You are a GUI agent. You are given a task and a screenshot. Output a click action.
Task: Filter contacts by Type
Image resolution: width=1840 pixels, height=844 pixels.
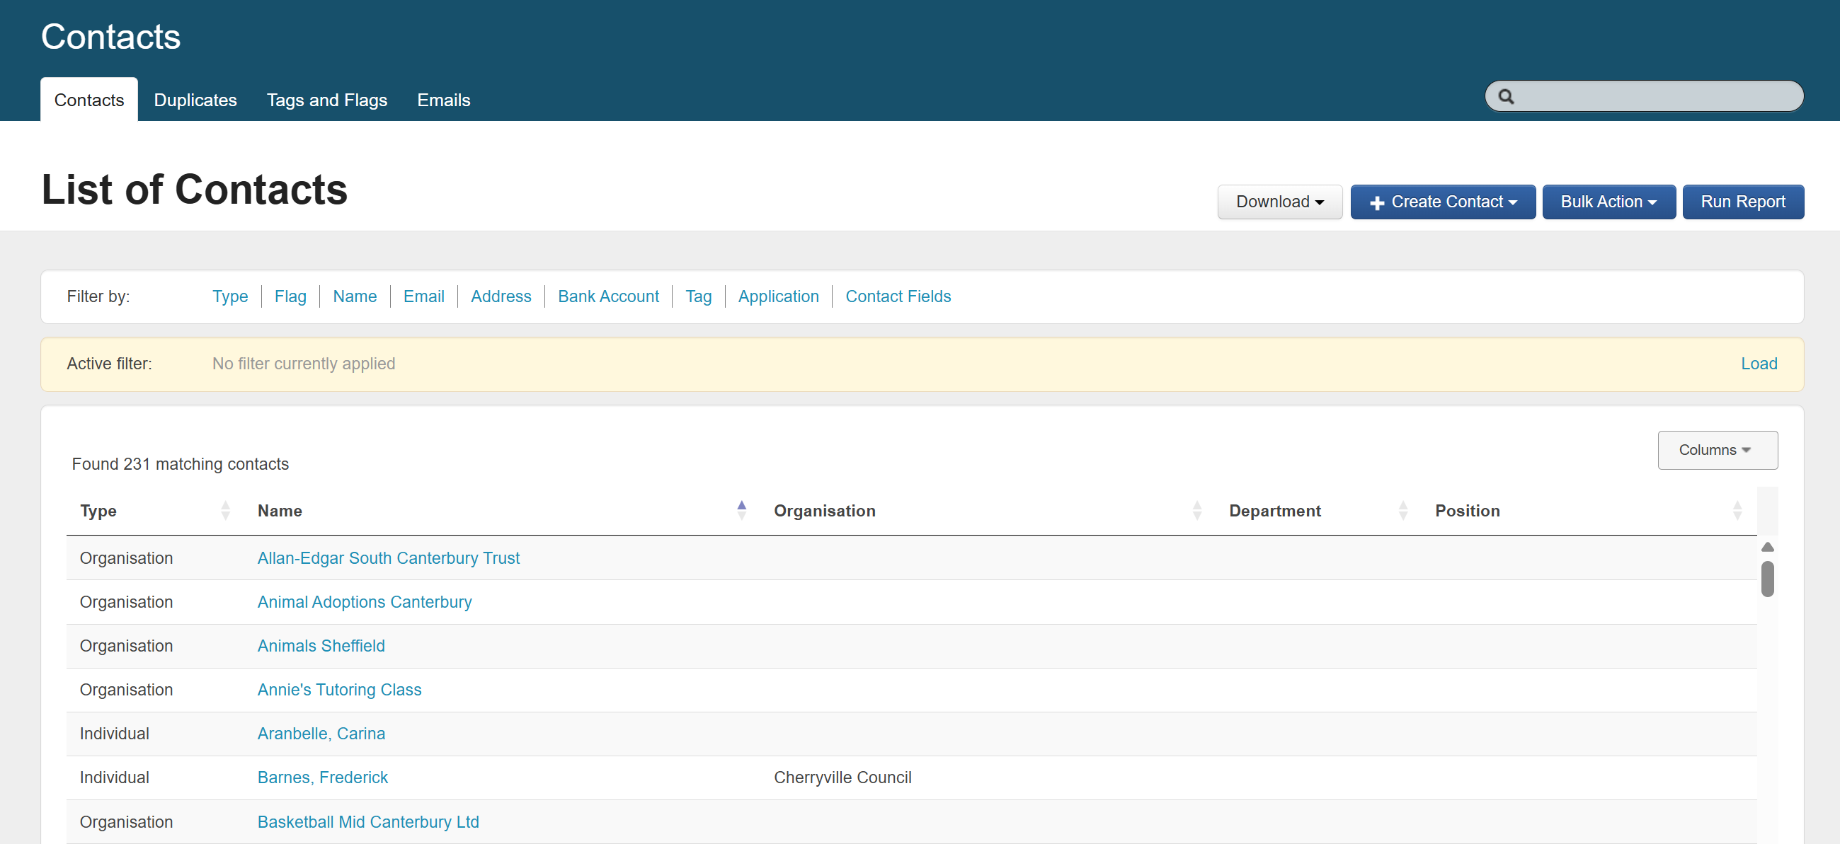[230, 296]
